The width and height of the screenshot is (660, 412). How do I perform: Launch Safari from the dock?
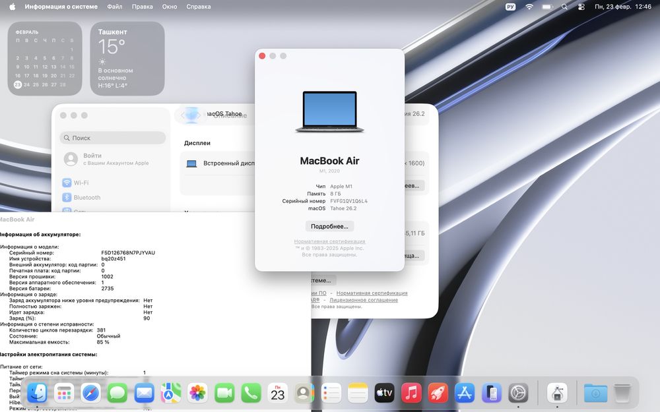(x=91, y=394)
